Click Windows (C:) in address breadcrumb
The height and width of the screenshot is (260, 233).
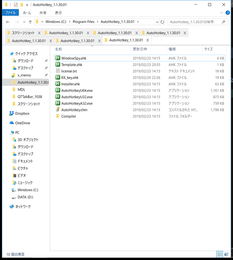click(x=56, y=22)
